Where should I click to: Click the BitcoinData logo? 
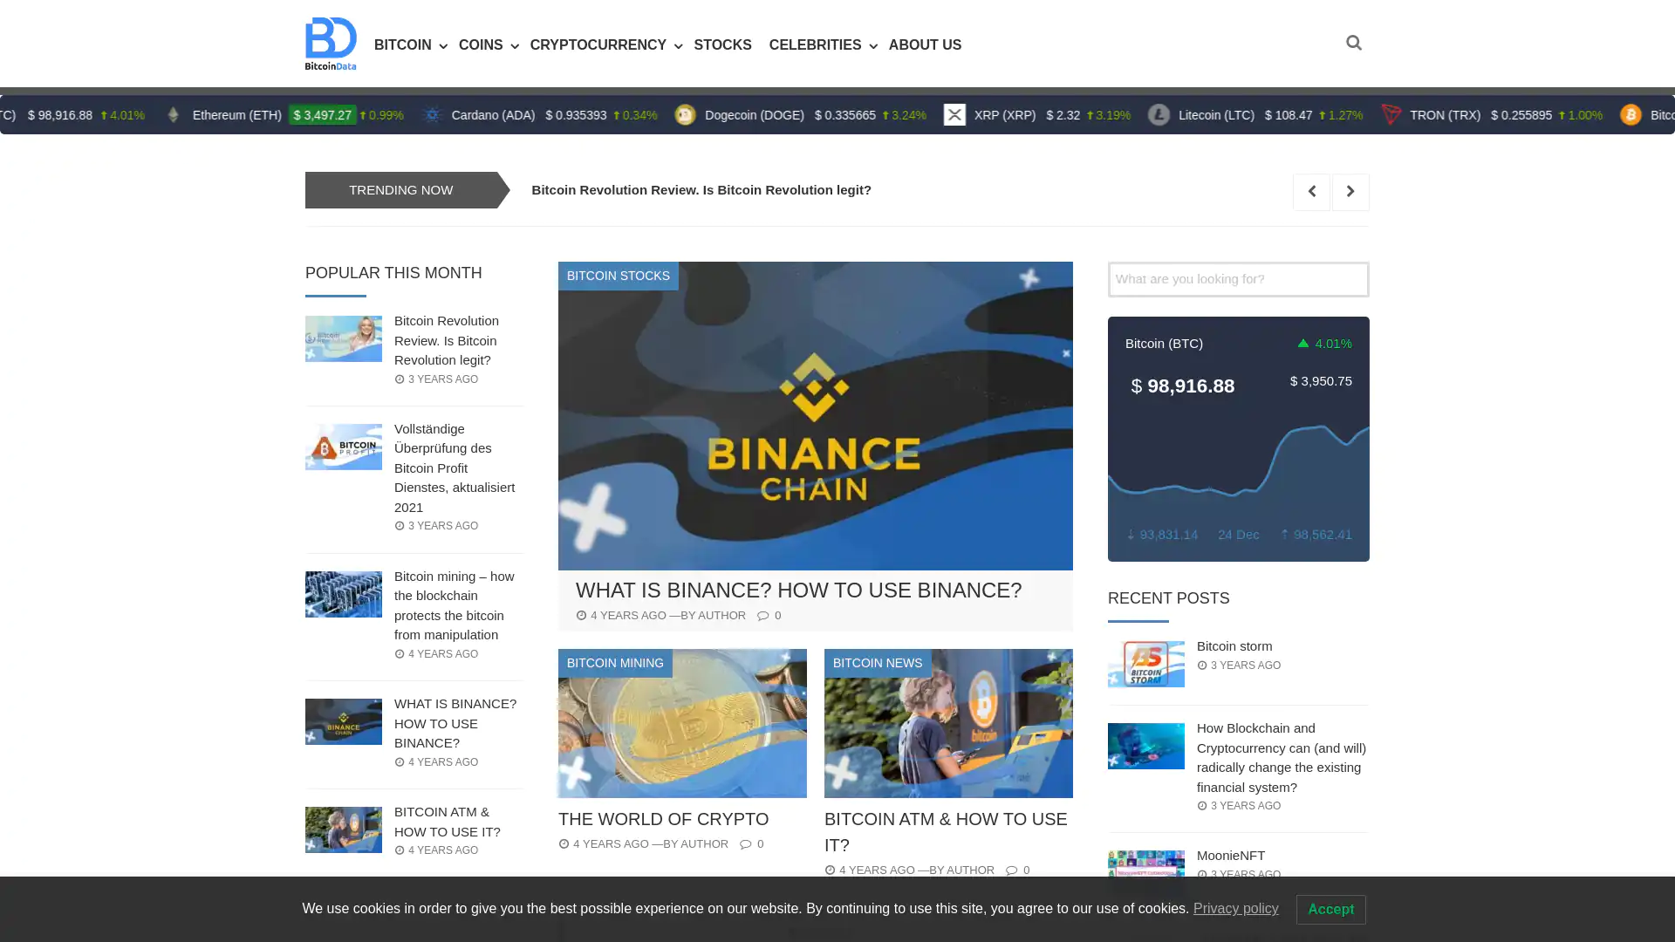coord(331,44)
